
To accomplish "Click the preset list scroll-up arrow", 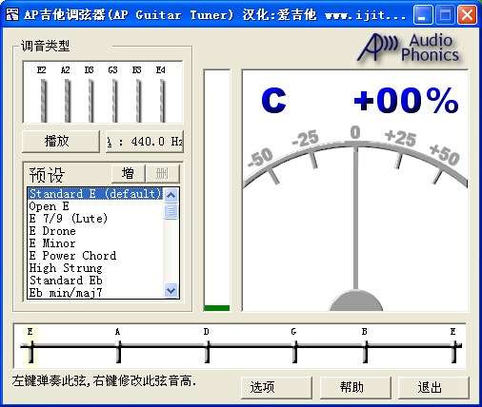I will (171, 195).
